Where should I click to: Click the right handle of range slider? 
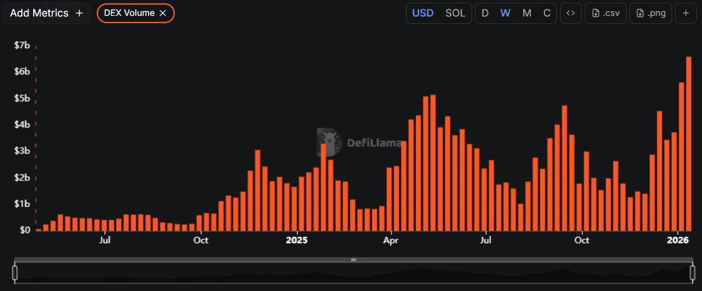[x=693, y=272]
